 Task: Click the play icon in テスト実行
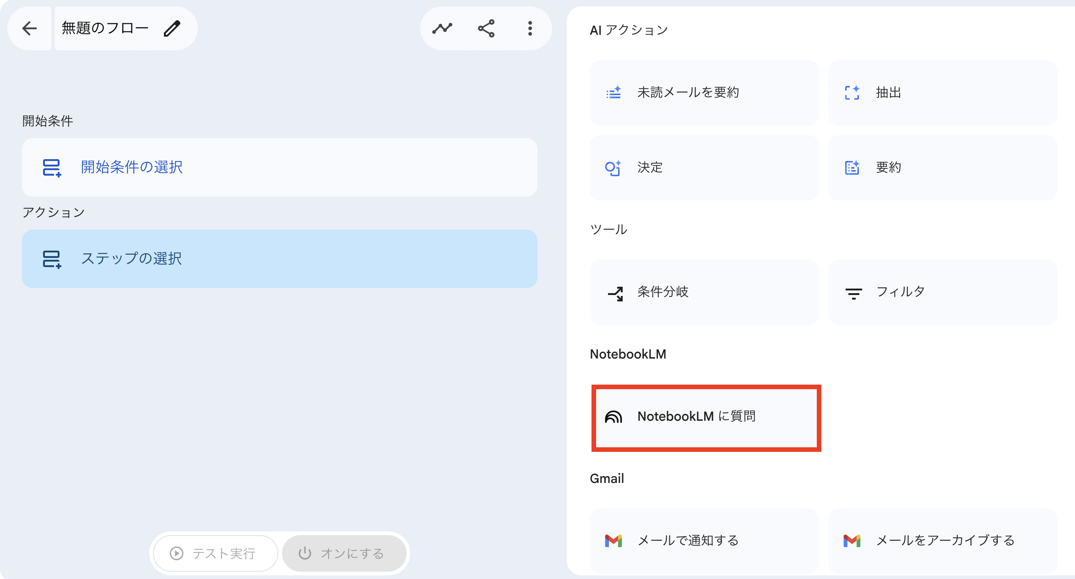[x=177, y=553]
